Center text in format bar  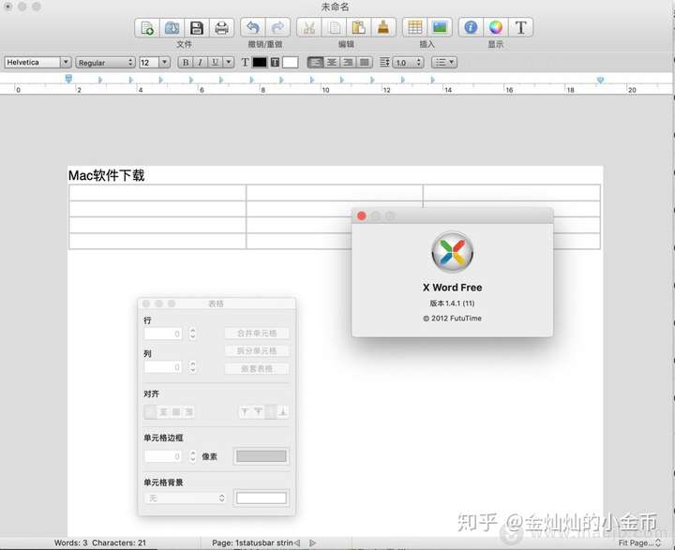332,63
